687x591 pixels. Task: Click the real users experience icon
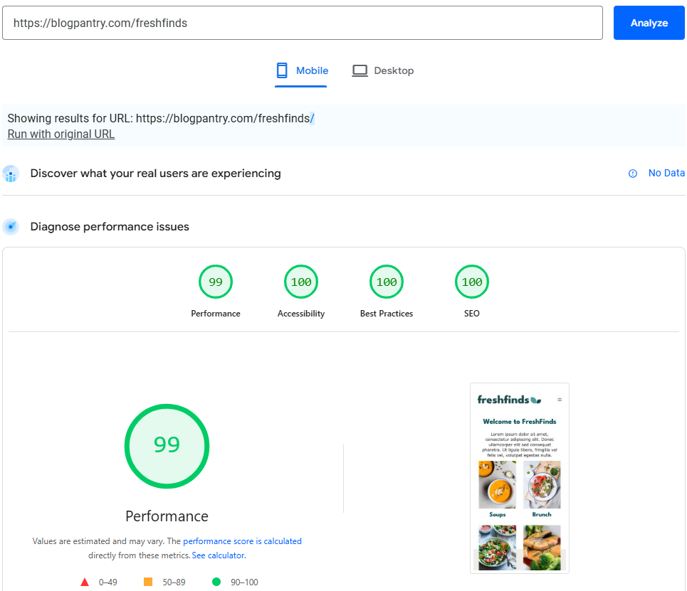click(x=11, y=174)
